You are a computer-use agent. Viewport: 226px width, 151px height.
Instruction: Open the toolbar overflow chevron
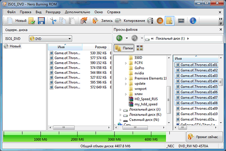[221, 19]
